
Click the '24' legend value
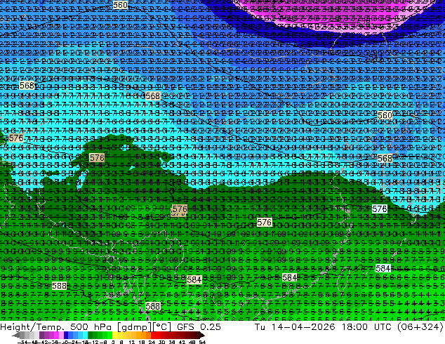pos(152,342)
